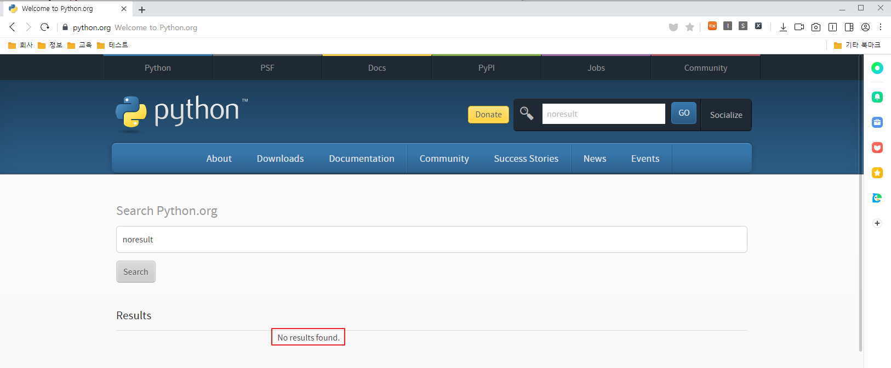Viewport: 891px width, 368px height.
Task: Click the 'Search Python.org' heading
Action: click(x=167, y=211)
